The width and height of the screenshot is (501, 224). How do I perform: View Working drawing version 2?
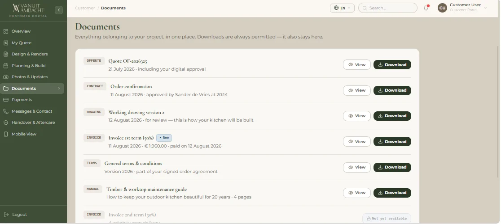(x=356, y=116)
